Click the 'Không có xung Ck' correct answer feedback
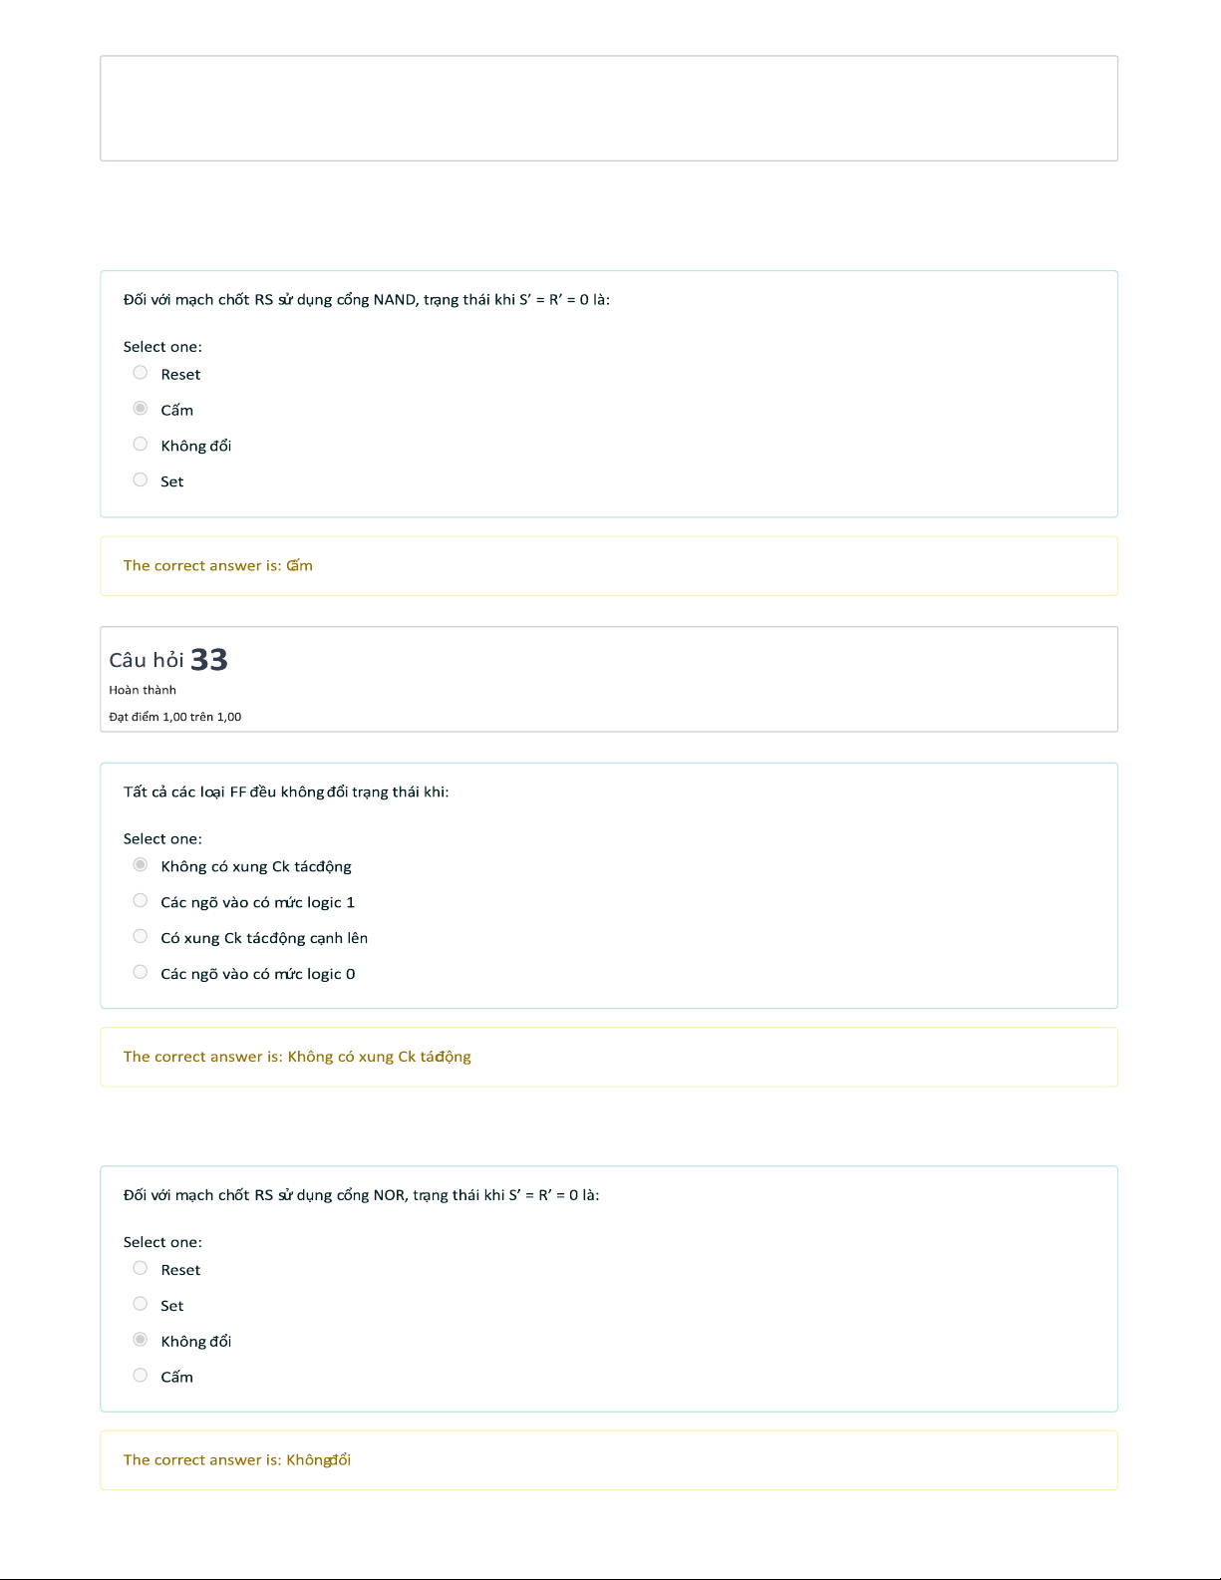 [609, 1058]
